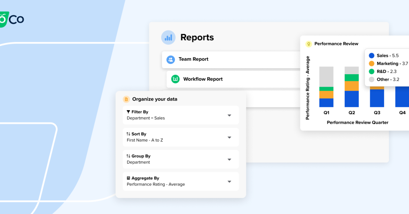This screenshot has width=409, height=214.
Task: Select the Workflow Report entry
Action: (203, 79)
